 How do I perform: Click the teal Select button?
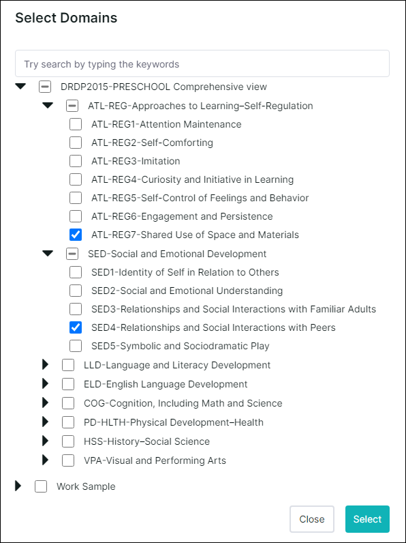click(367, 518)
